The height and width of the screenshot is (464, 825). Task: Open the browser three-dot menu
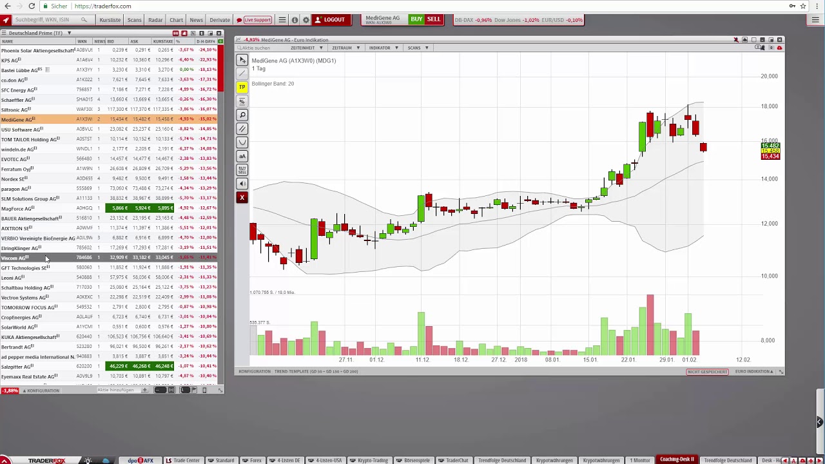(815, 6)
